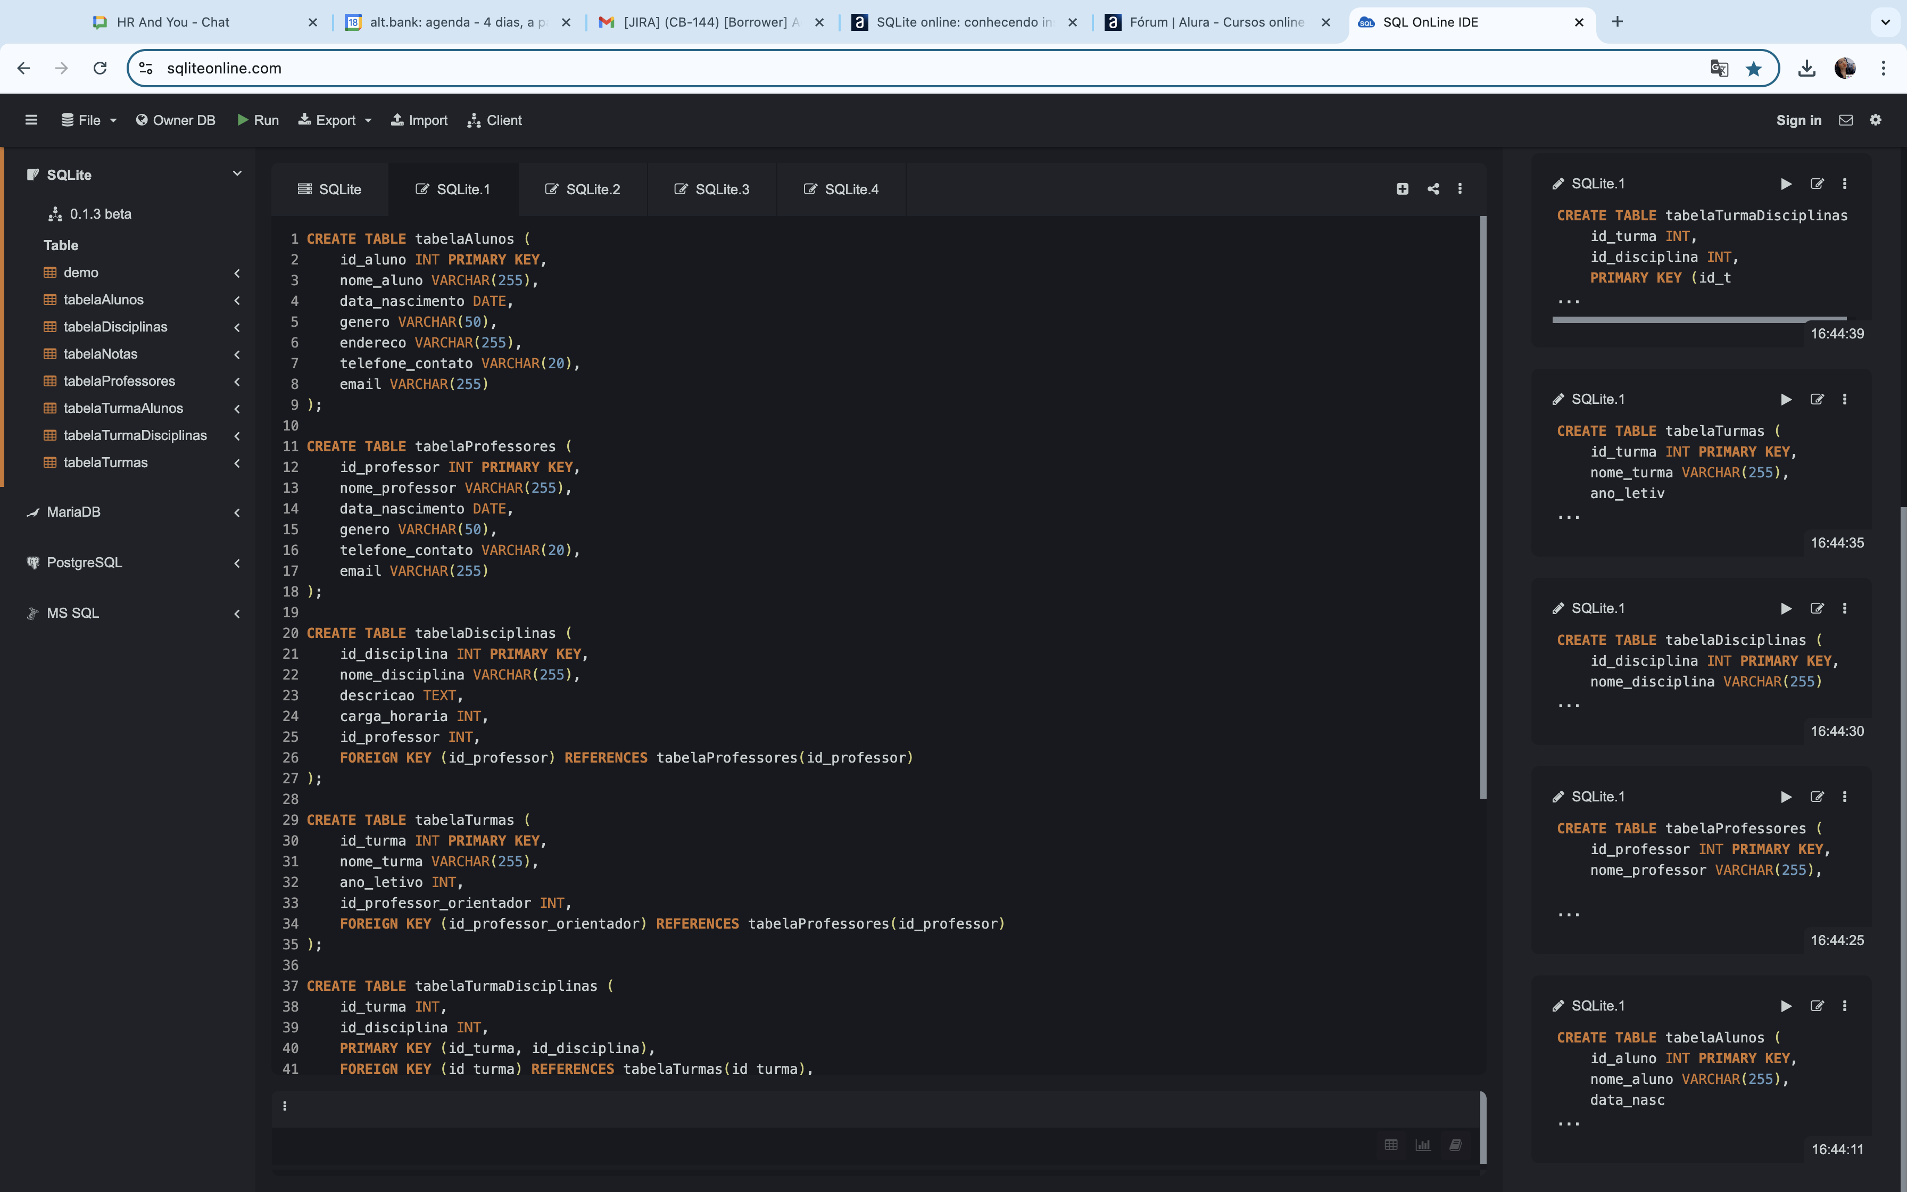Expand the tabelaDisciplinas table chevron
This screenshot has height=1192, width=1907.
pyautogui.click(x=237, y=327)
